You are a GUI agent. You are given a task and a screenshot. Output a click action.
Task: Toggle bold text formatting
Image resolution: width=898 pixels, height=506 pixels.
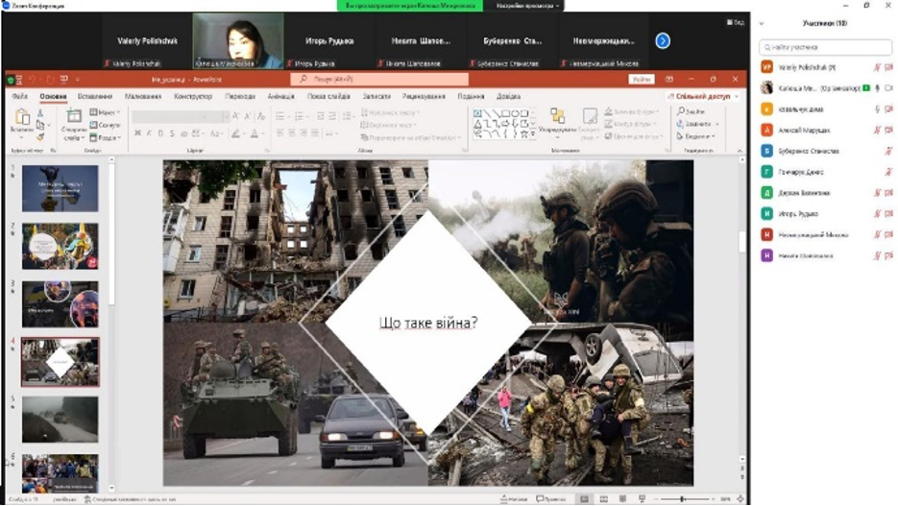pyautogui.click(x=136, y=133)
